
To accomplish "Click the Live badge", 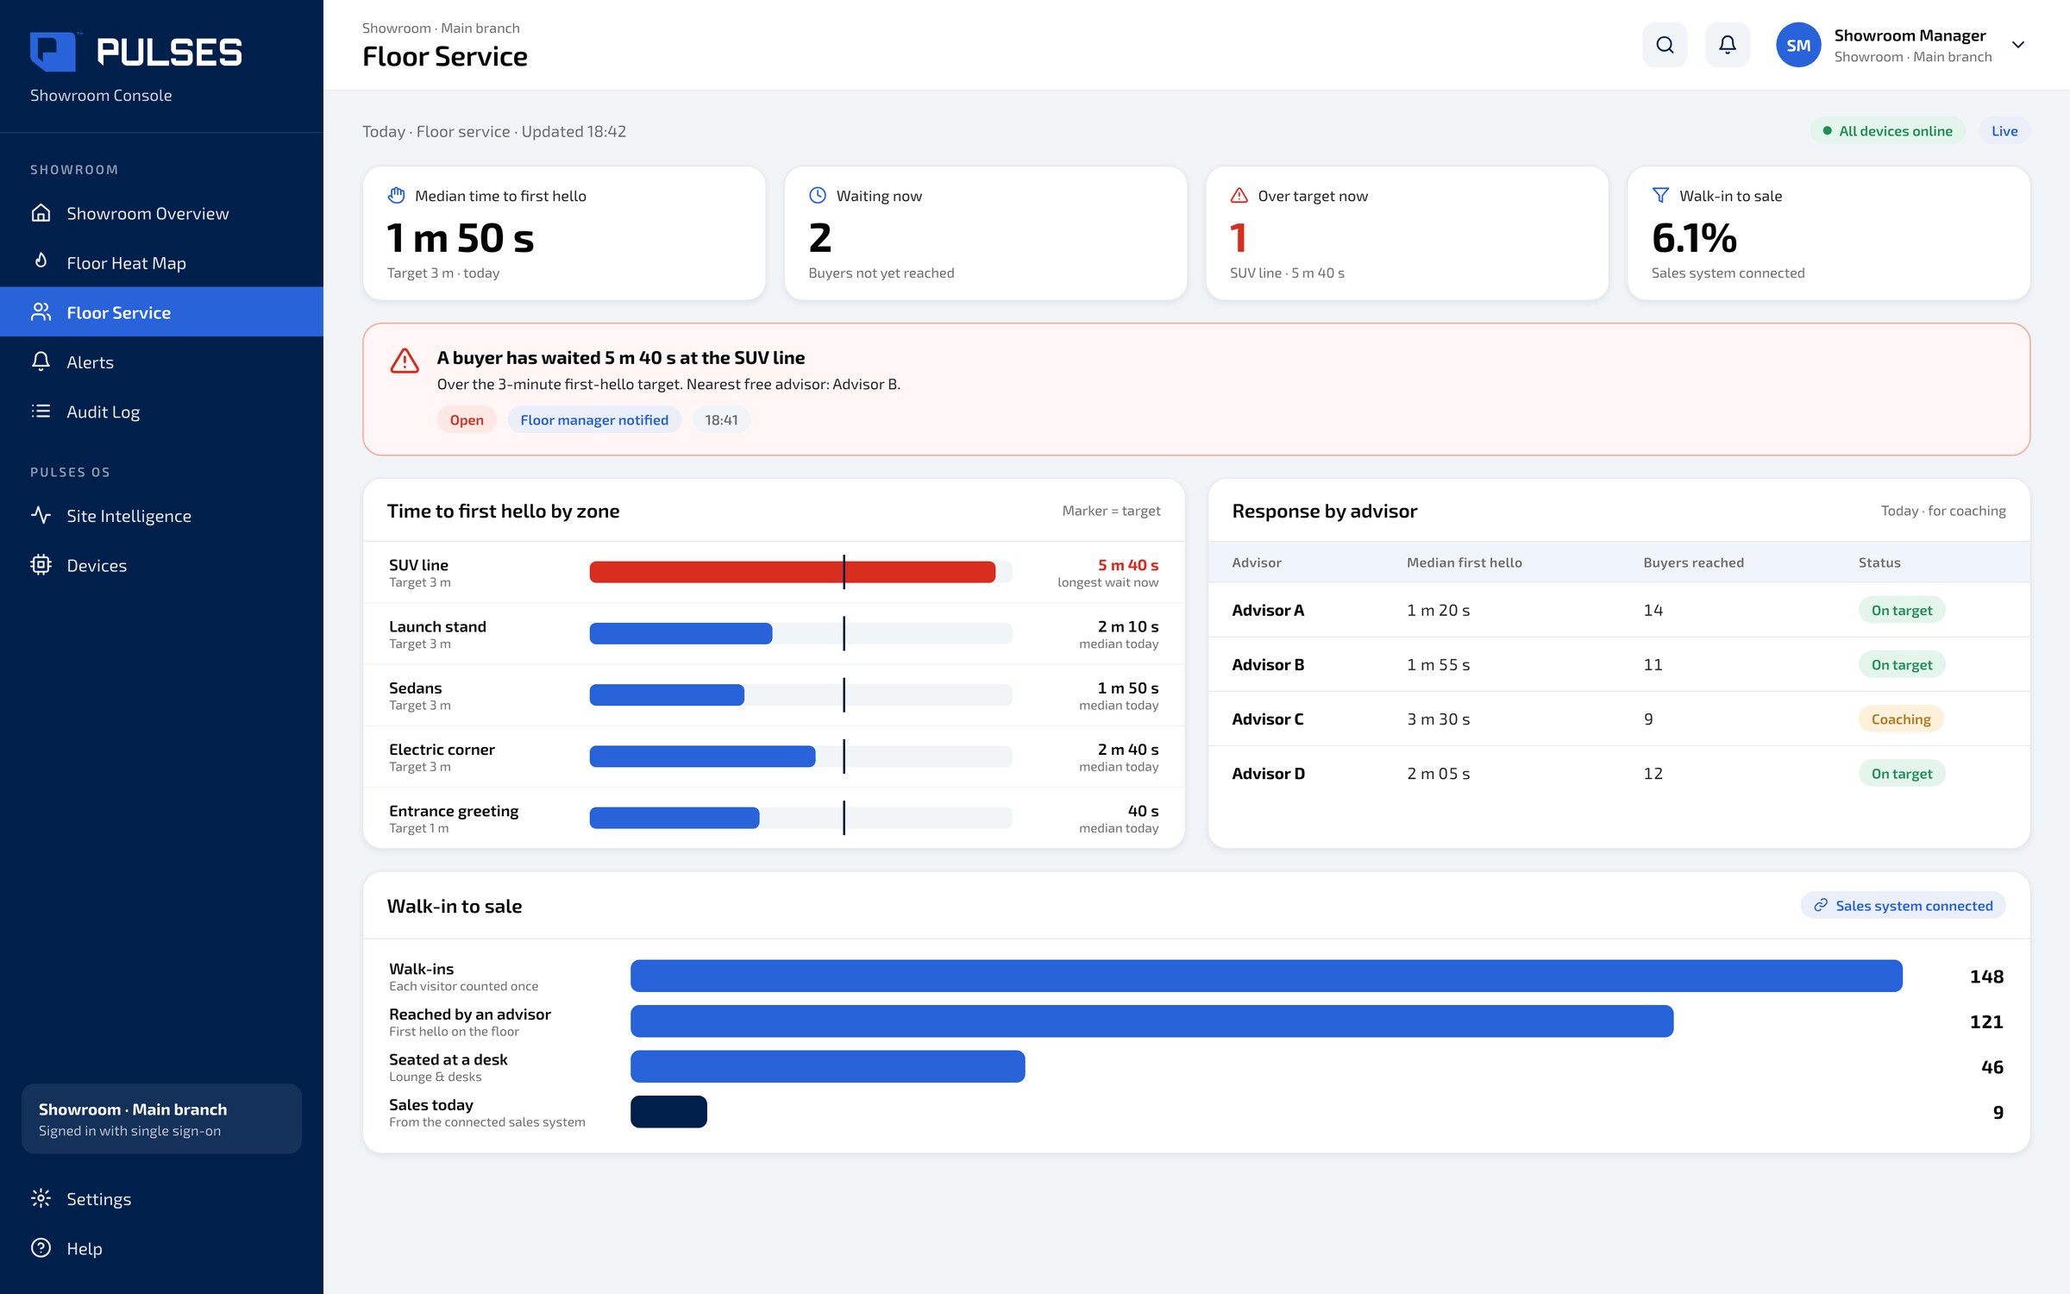I will [2004, 131].
